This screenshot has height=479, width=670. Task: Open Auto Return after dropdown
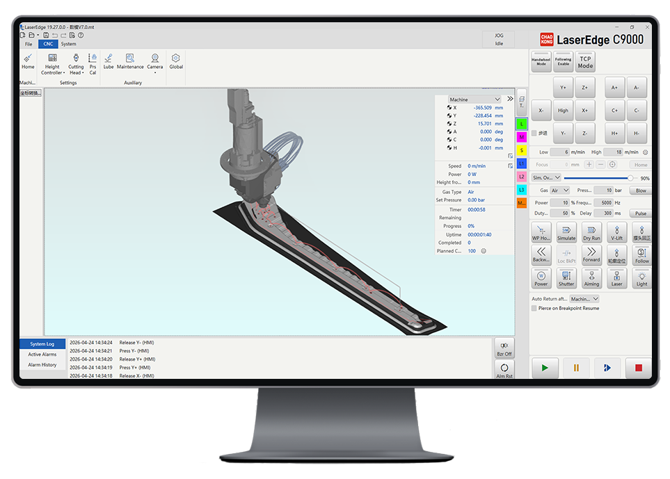(x=584, y=299)
